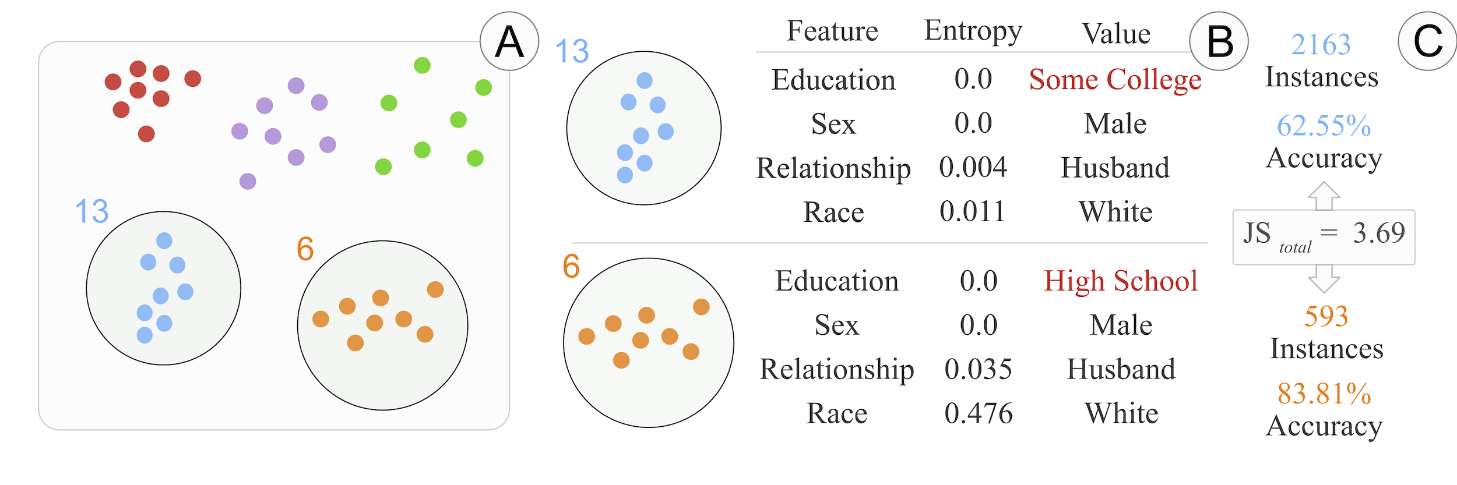Click the red Some College value
The height and width of the screenshot is (485, 1457).
pyautogui.click(x=1115, y=80)
